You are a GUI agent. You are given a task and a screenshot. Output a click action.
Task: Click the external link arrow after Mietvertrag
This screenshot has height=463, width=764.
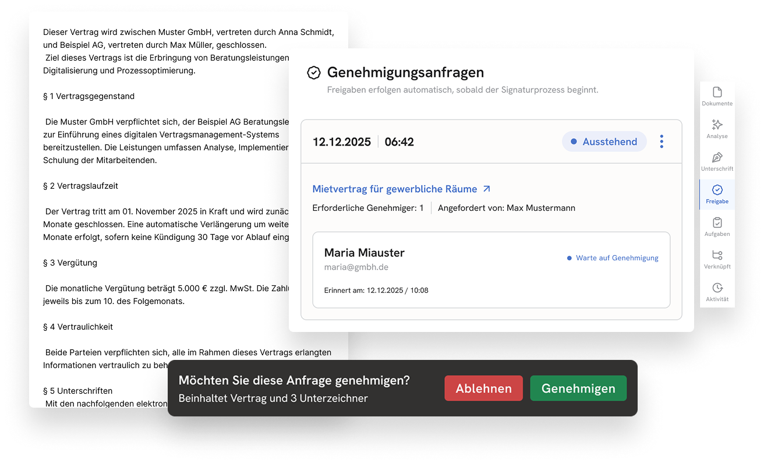click(487, 189)
